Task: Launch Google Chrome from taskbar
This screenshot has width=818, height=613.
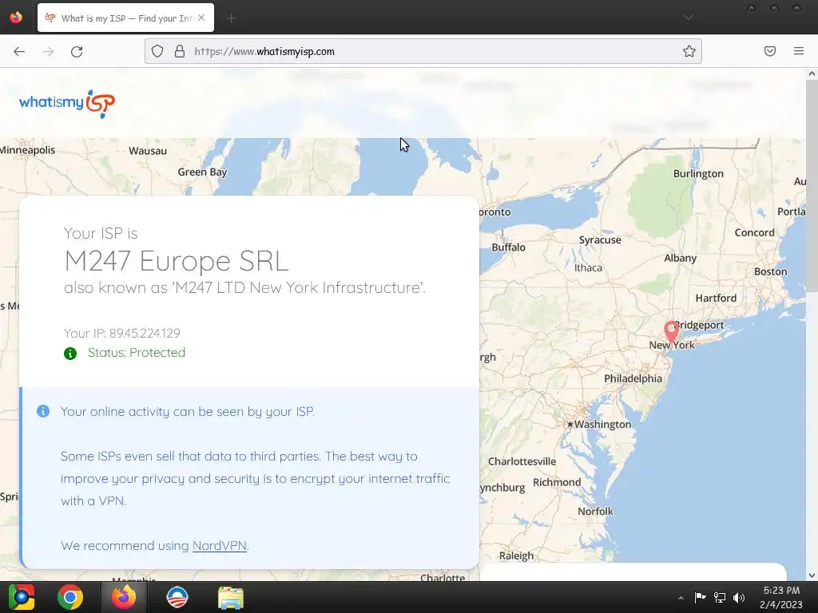Action: tap(70, 597)
